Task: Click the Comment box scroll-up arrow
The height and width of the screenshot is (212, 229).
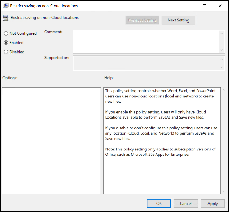Action: 222,33
